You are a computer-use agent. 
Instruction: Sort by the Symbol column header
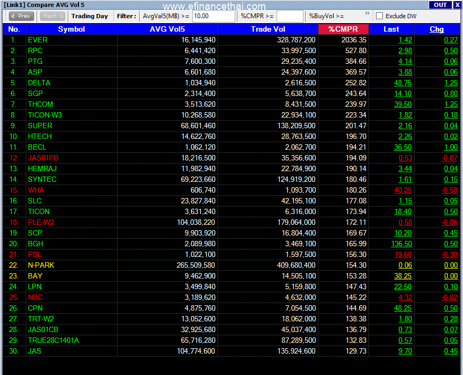click(71, 29)
